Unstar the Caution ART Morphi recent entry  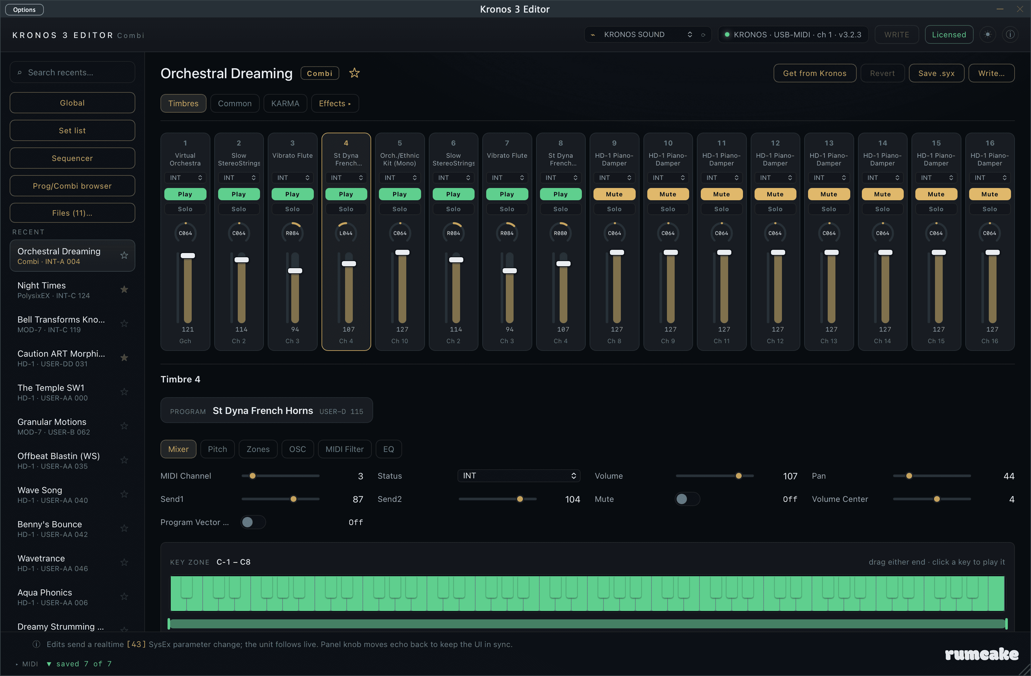124,358
